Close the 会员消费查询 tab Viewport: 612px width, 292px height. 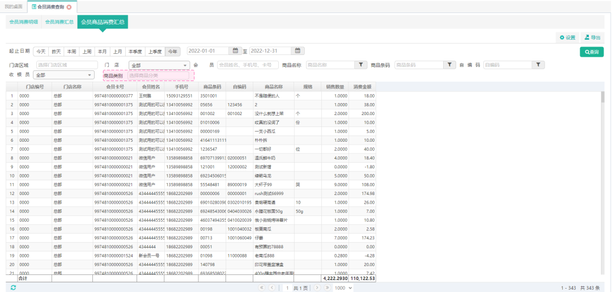coord(69,7)
